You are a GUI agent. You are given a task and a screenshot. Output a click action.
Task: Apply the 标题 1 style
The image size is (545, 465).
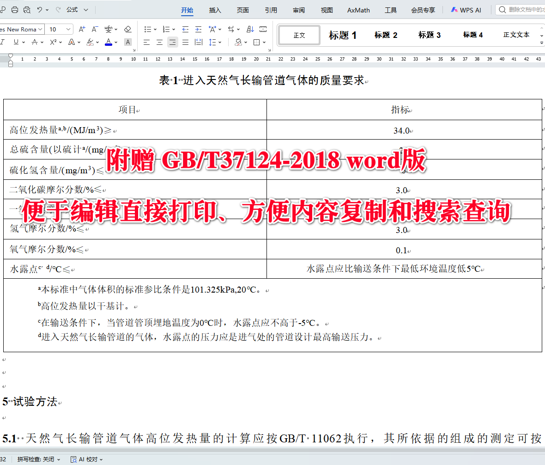pyautogui.click(x=342, y=35)
